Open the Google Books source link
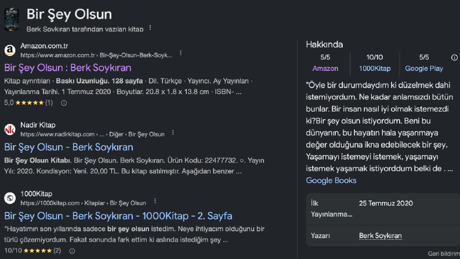The width and height of the screenshot is (460, 259). (331, 180)
